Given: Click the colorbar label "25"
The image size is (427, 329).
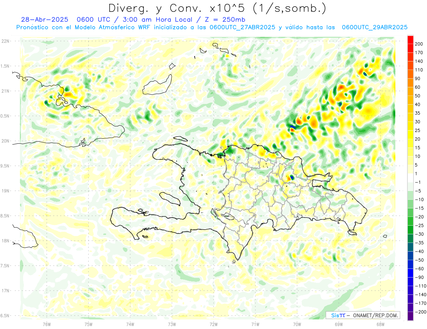Looking at the screenshot, I should pyautogui.click(x=418, y=130).
